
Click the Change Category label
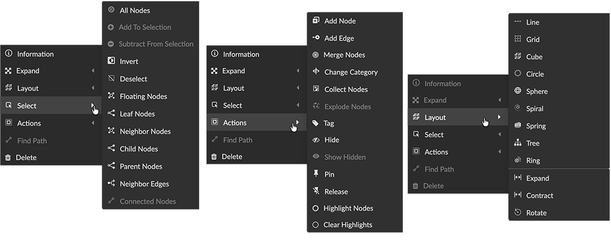click(x=351, y=72)
